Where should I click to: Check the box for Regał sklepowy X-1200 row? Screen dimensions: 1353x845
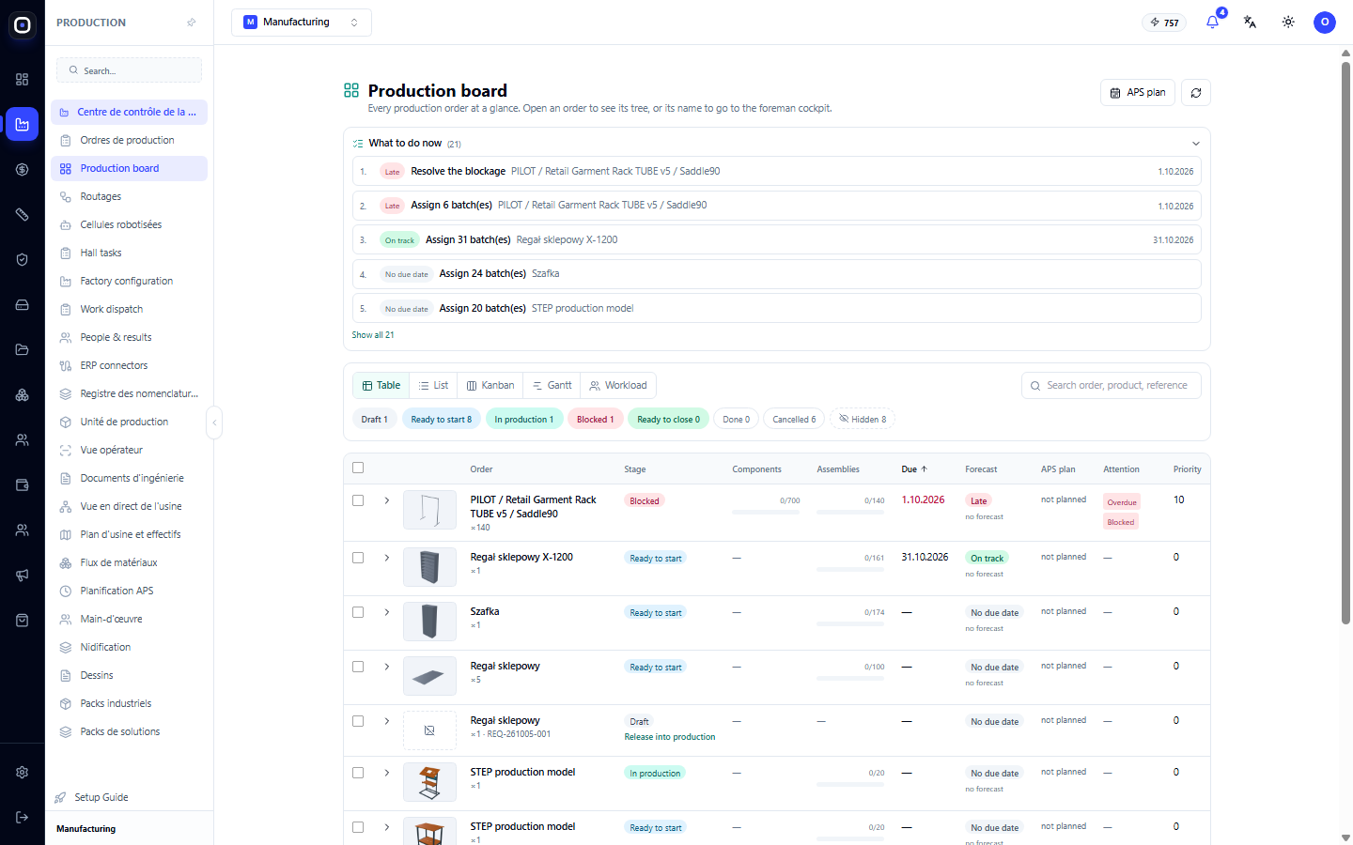click(358, 558)
